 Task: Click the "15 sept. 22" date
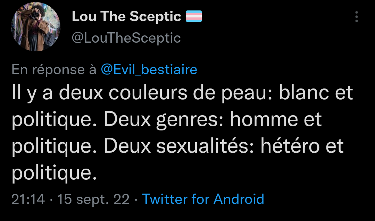(x=93, y=199)
